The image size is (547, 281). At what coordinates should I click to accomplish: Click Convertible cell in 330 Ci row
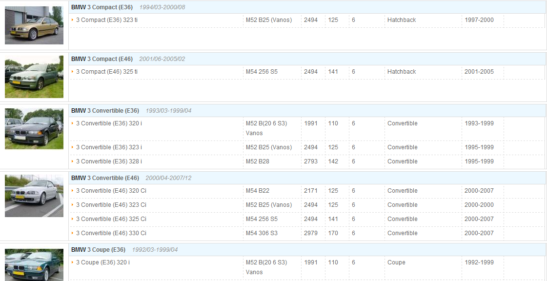pyautogui.click(x=402, y=233)
